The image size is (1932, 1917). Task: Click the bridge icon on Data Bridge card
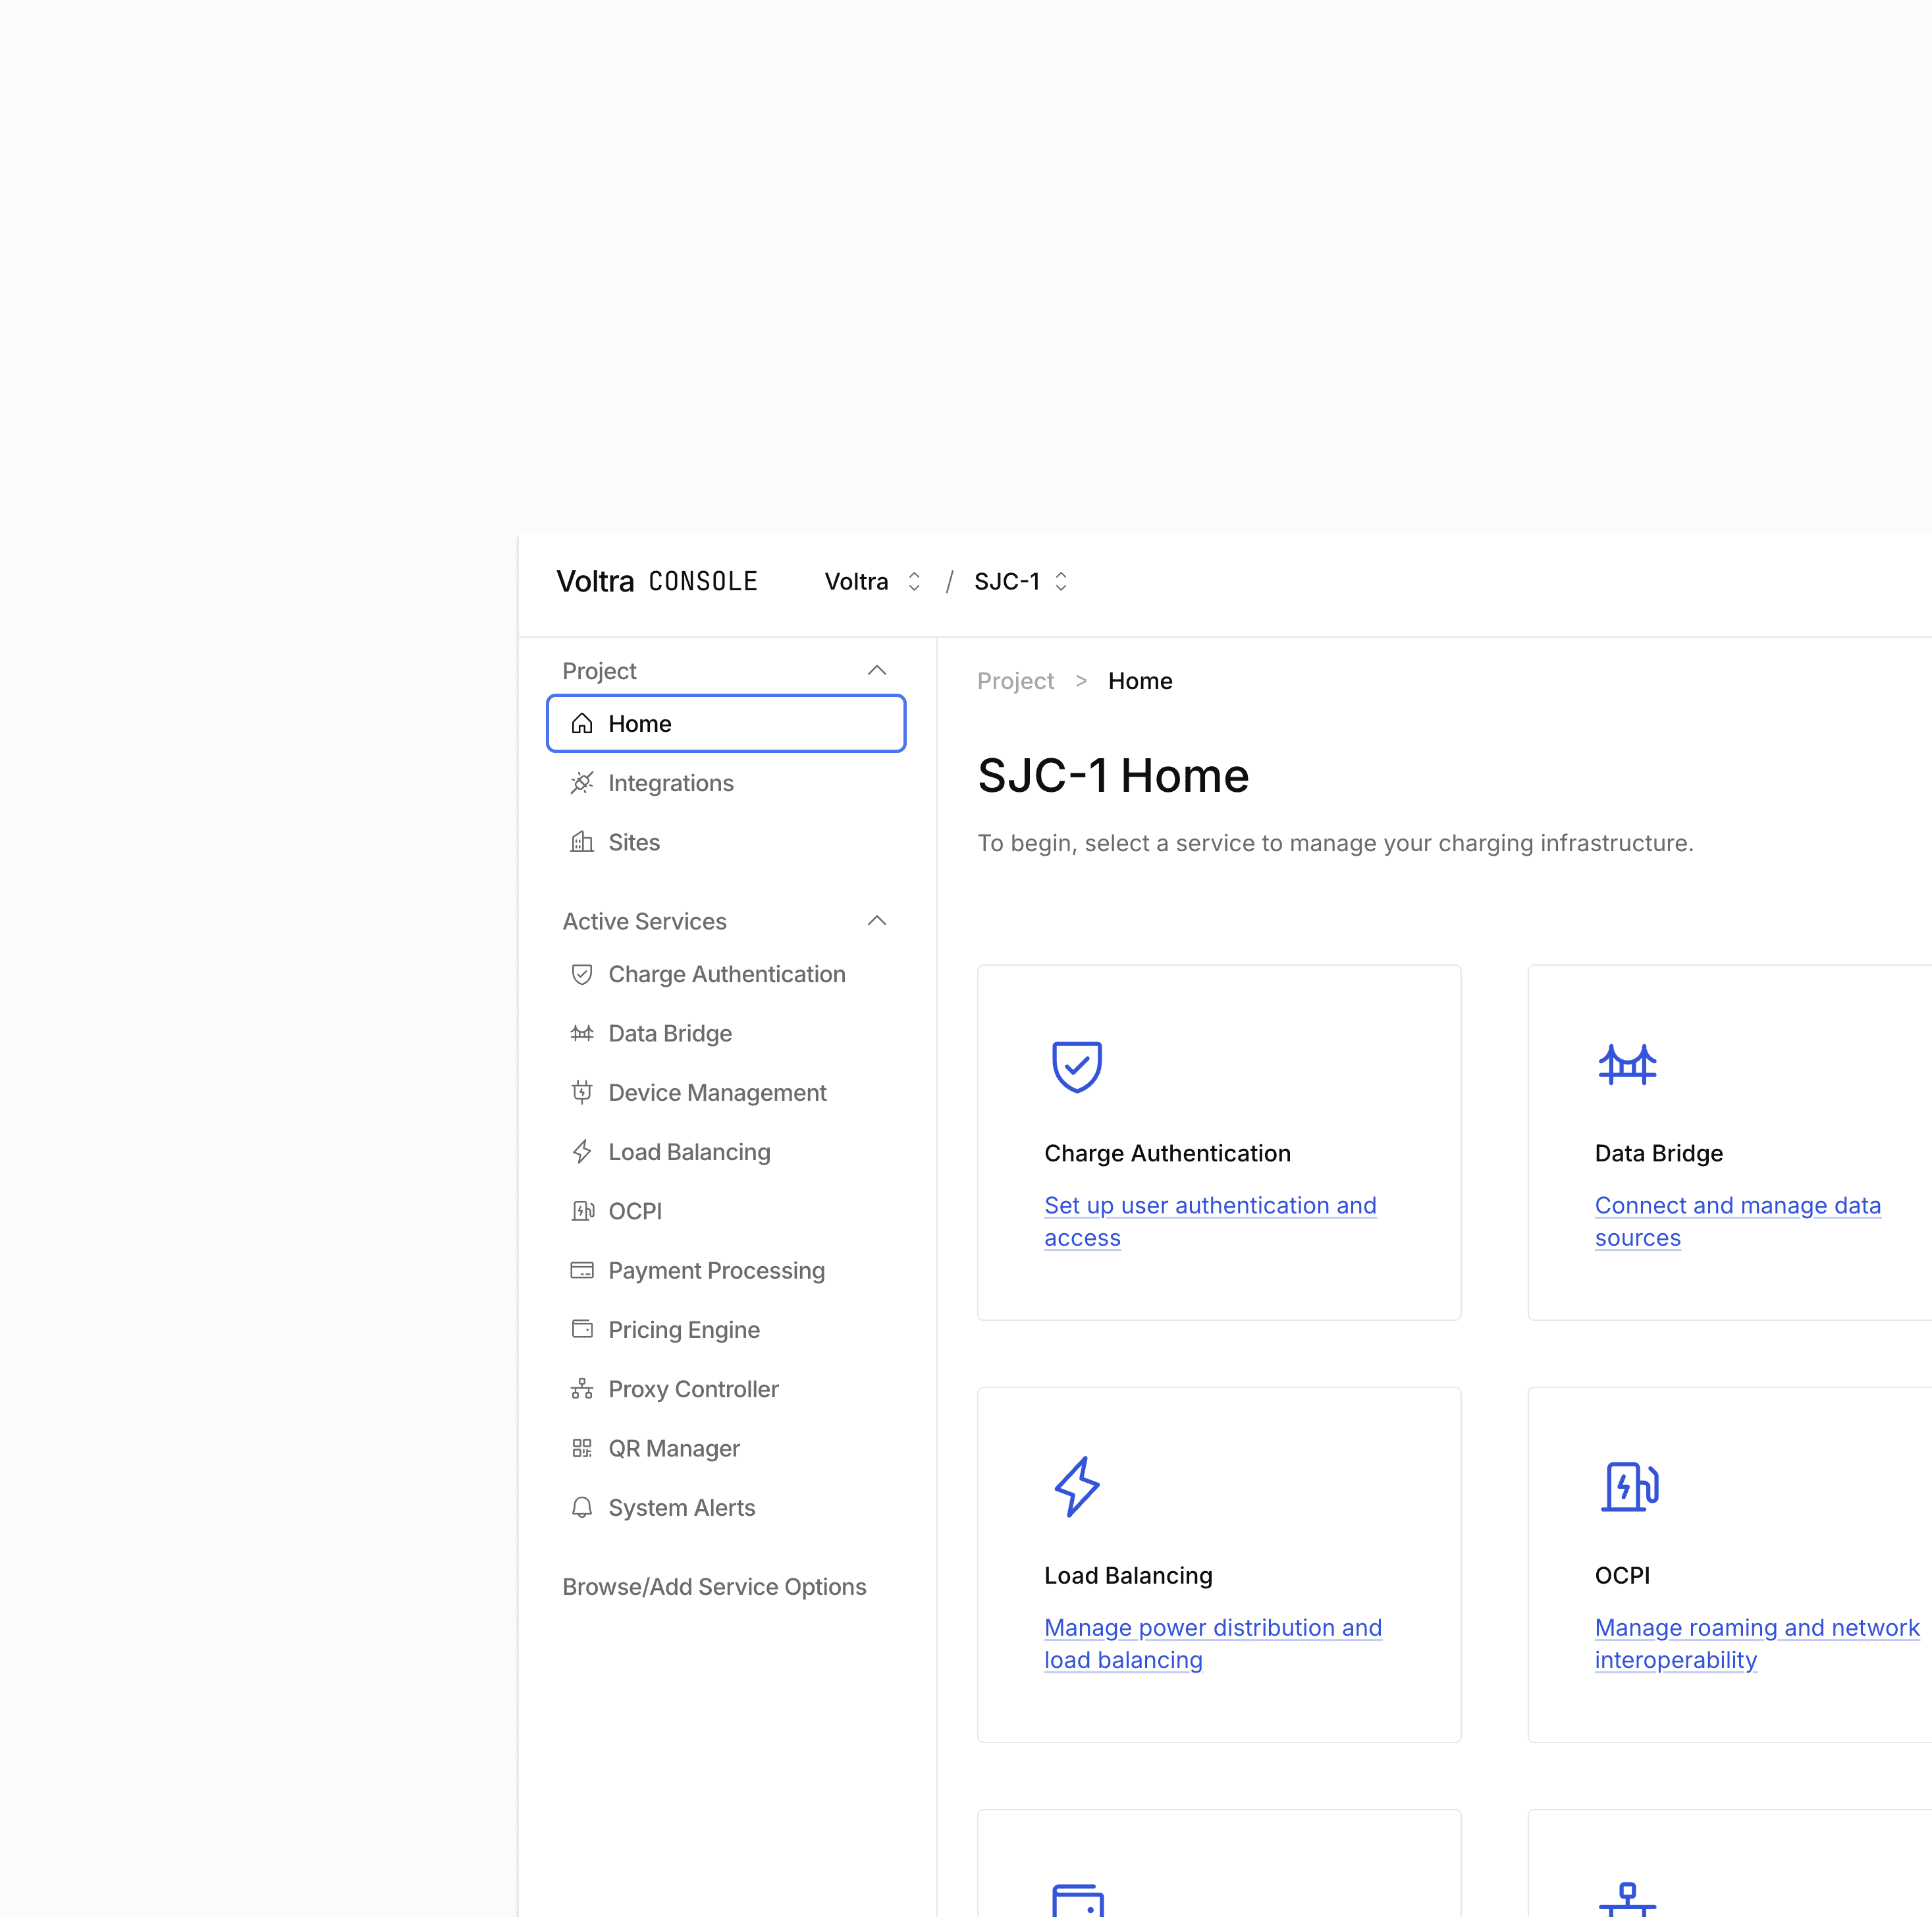pos(1627,1065)
